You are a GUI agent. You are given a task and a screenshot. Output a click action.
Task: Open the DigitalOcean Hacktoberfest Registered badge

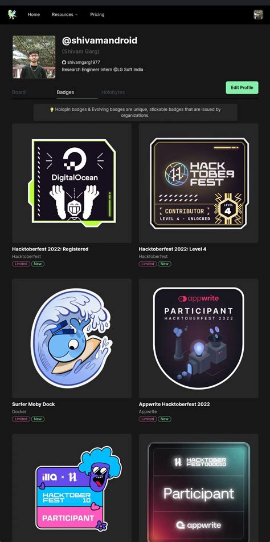coord(72,183)
